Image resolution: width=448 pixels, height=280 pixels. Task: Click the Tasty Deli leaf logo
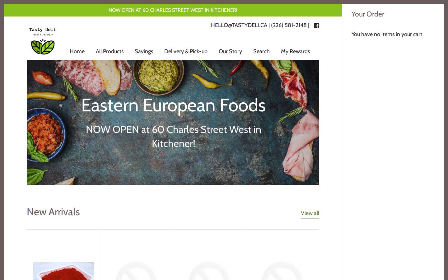point(43,41)
